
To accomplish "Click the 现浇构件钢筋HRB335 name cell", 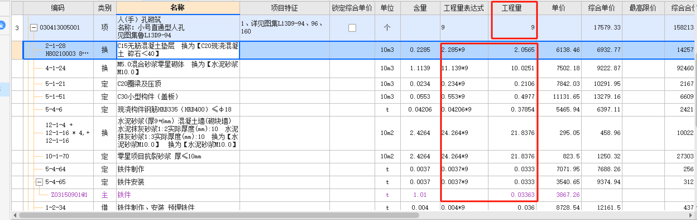I will [x=178, y=110].
